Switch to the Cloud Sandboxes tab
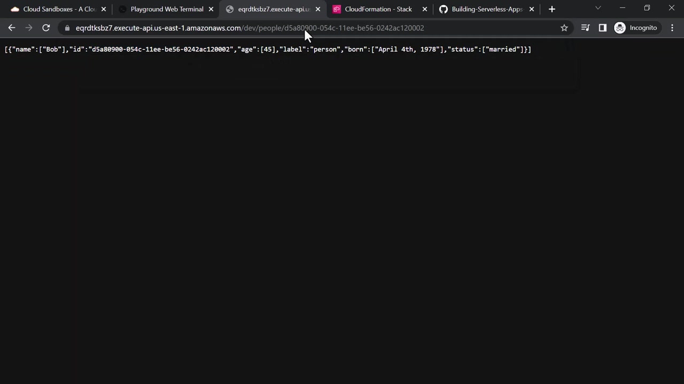The height and width of the screenshot is (384, 684). [59, 9]
